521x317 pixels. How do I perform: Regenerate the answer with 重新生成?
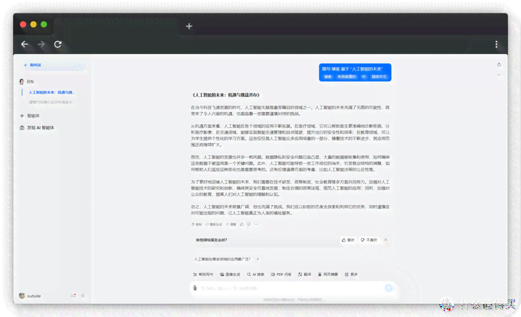(214, 224)
